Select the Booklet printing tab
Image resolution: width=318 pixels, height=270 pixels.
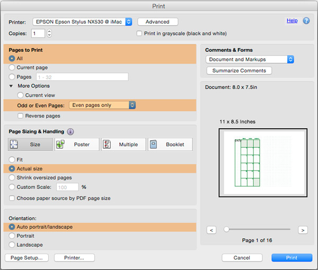coord(170,145)
